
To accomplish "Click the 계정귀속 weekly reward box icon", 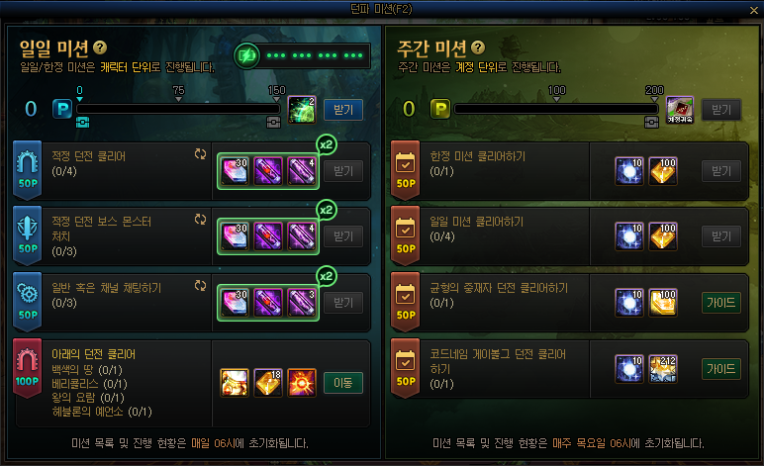I will pyautogui.click(x=680, y=110).
